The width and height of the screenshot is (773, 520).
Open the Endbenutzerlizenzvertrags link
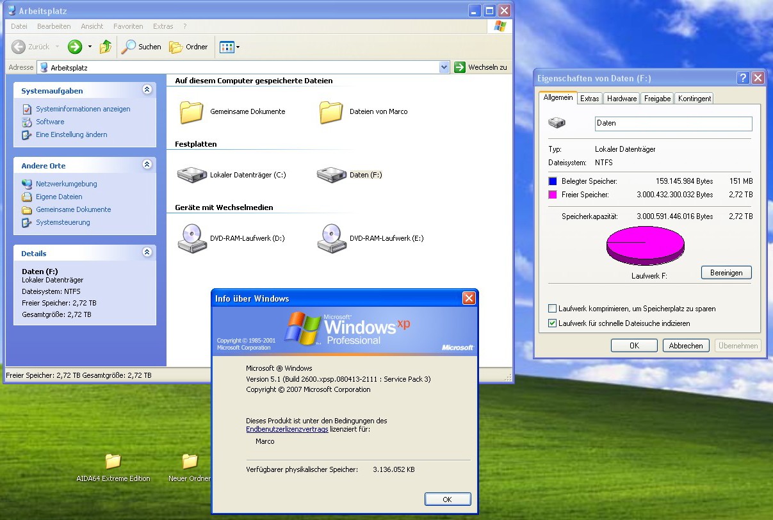[x=287, y=429]
